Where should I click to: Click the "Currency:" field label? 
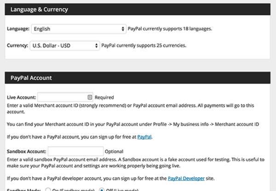pos(17,45)
